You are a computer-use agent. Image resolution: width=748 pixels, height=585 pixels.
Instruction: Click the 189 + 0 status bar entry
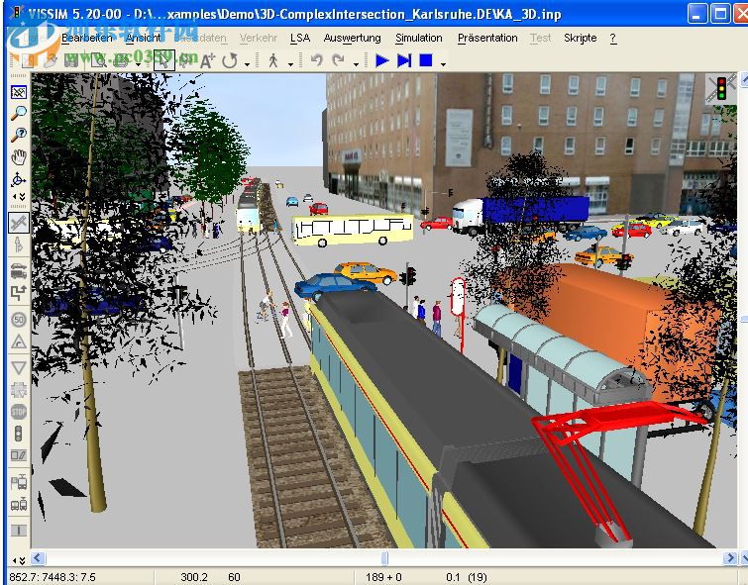[383, 577]
